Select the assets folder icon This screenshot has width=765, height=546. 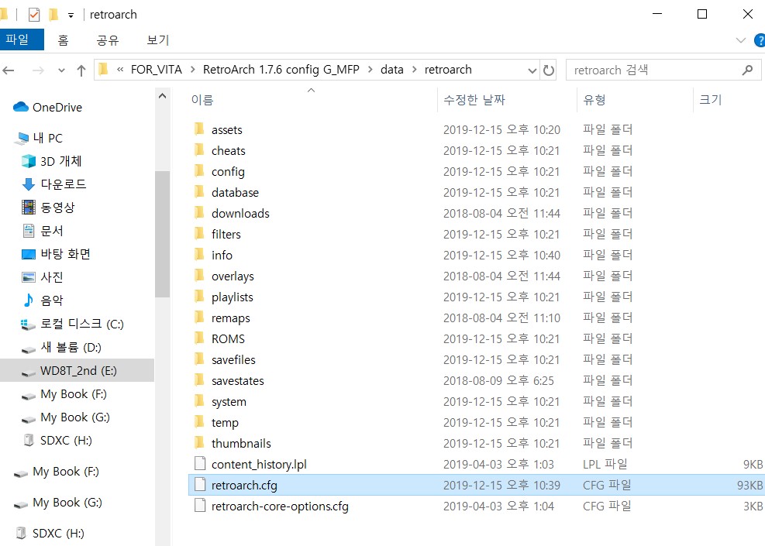pyautogui.click(x=199, y=129)
